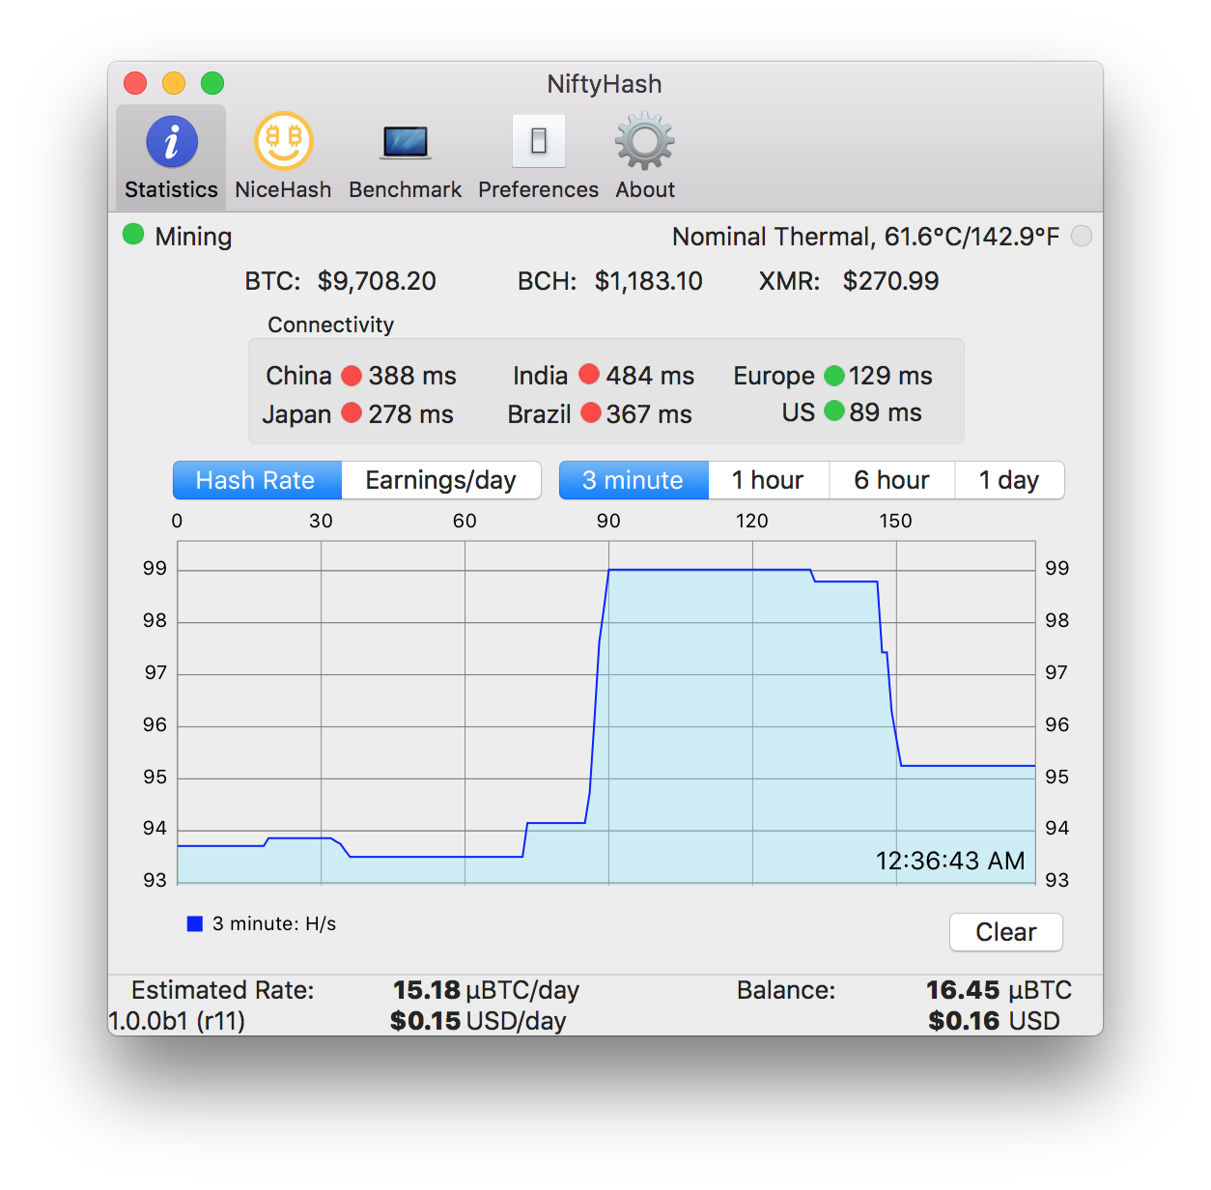Switch to the 1 day range
Screen dimensions: 1211x1190
coord(1009,480)
